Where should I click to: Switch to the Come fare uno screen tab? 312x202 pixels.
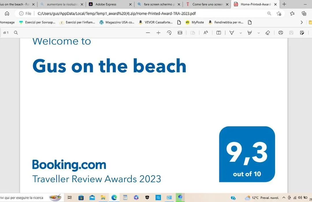click(x=207, y=4)
